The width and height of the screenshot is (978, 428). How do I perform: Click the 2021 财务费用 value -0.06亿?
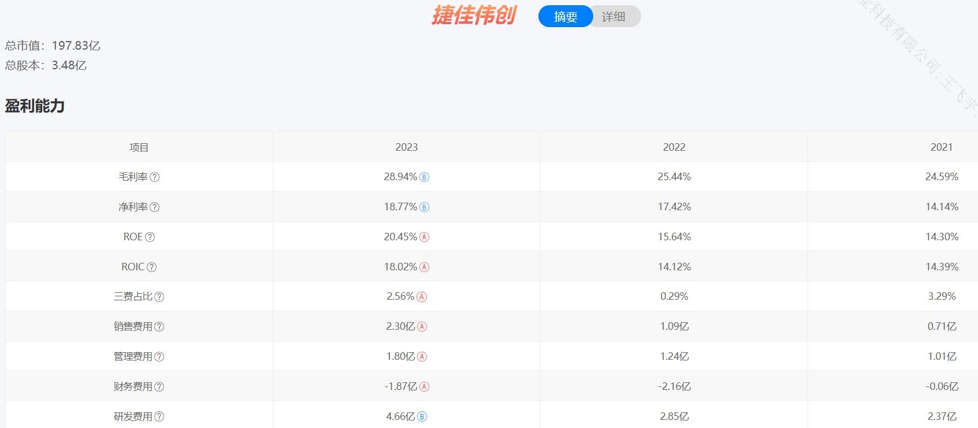(942, 386)
